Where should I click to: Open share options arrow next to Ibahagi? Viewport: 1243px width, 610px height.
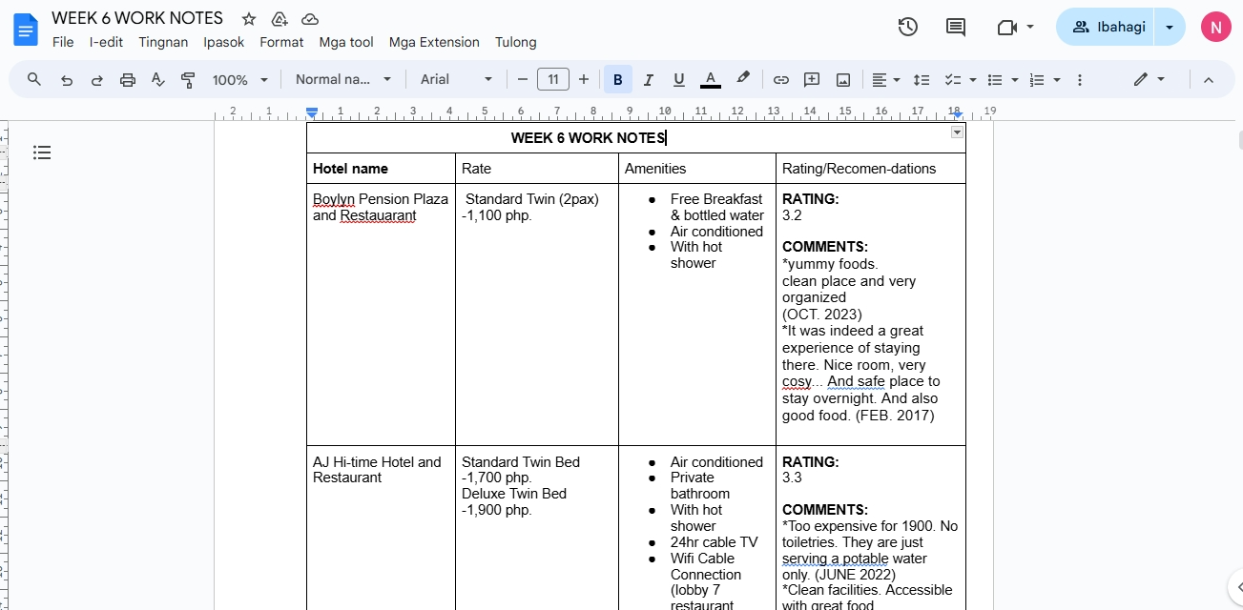[x=1170, y=27]
